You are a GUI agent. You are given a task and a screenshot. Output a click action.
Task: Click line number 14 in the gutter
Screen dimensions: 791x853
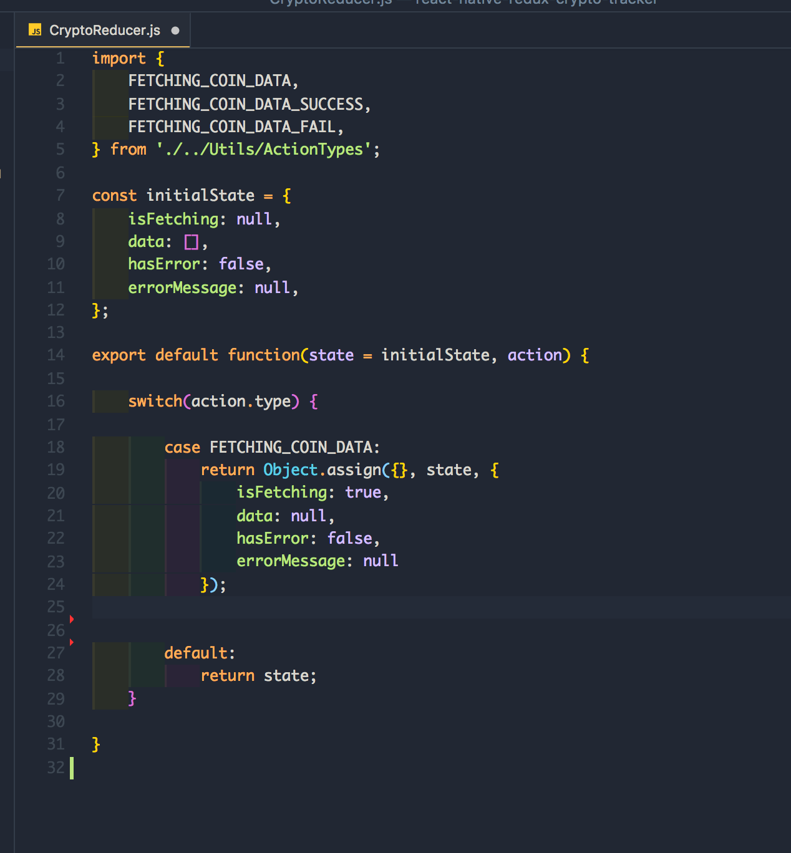(56, 355)
